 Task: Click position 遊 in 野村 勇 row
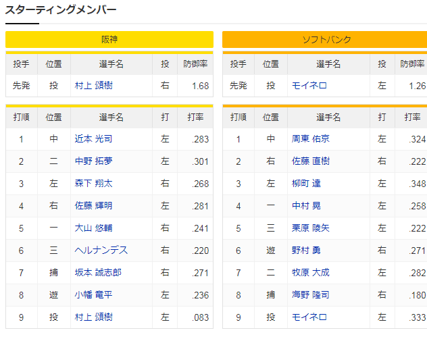click(x=270, y=251)
